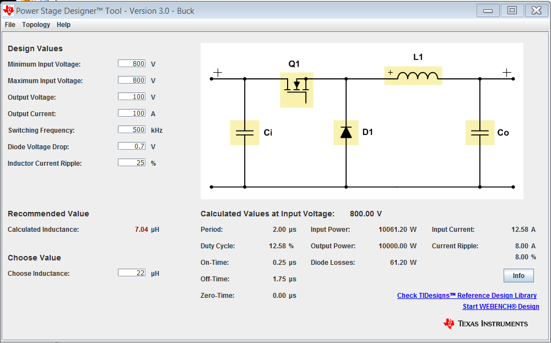Open the Help menu
551x343 pixels.
point(63,25)
